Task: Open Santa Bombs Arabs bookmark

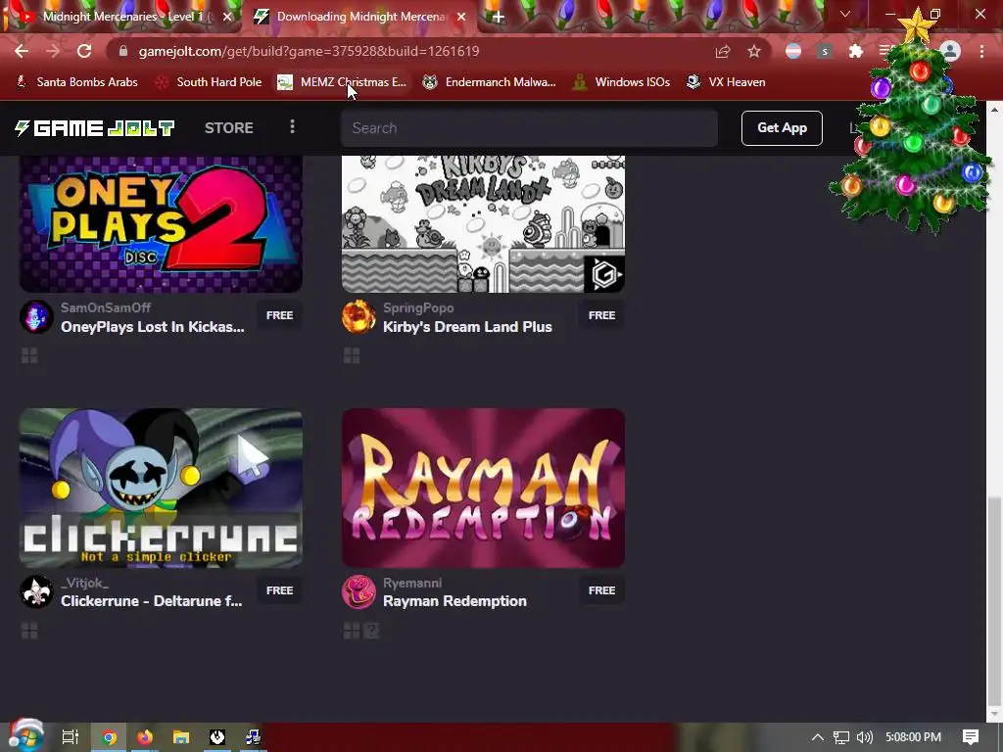Action: point(76,82)
